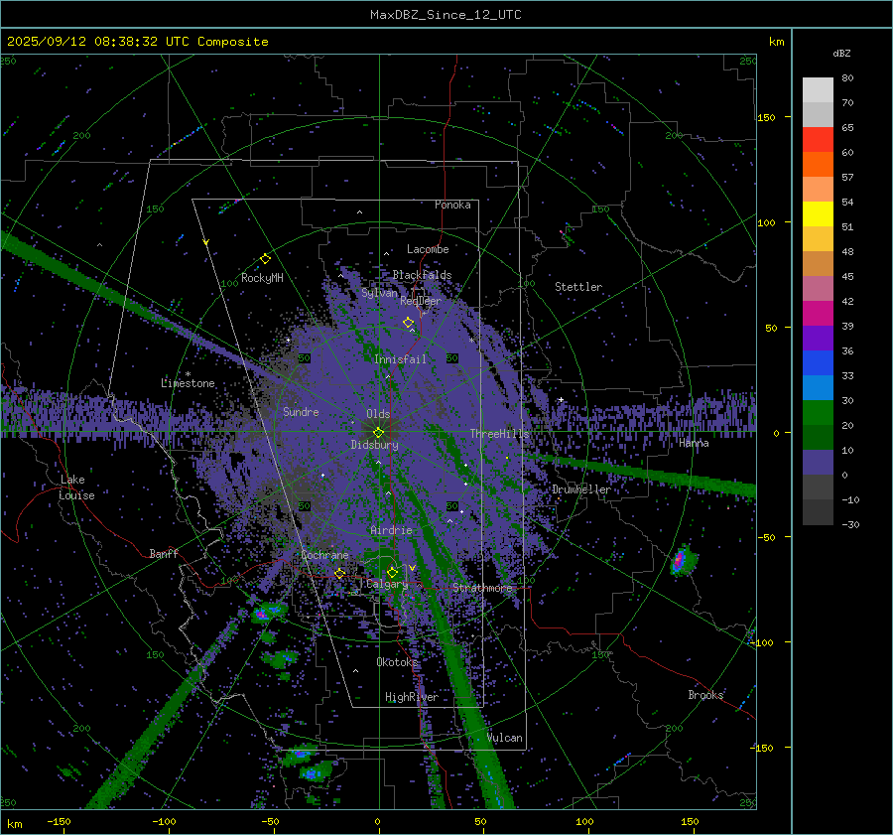
Task: Pick the violet purple swatch beside 39
Action: point(818,339)
